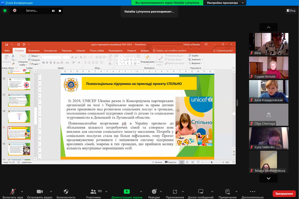The height and width of the screenshot is (199, 299).
Task: Select the Вставлення ribbon tab
Action: 34,51
